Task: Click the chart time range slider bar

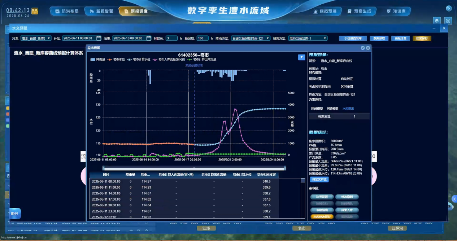Action: point(194,168)
